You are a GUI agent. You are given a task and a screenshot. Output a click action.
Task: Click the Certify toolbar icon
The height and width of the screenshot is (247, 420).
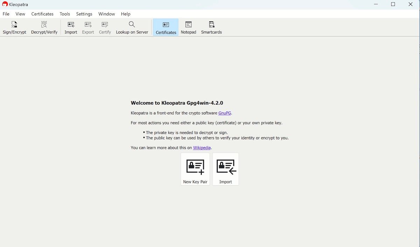coord(105,28)
